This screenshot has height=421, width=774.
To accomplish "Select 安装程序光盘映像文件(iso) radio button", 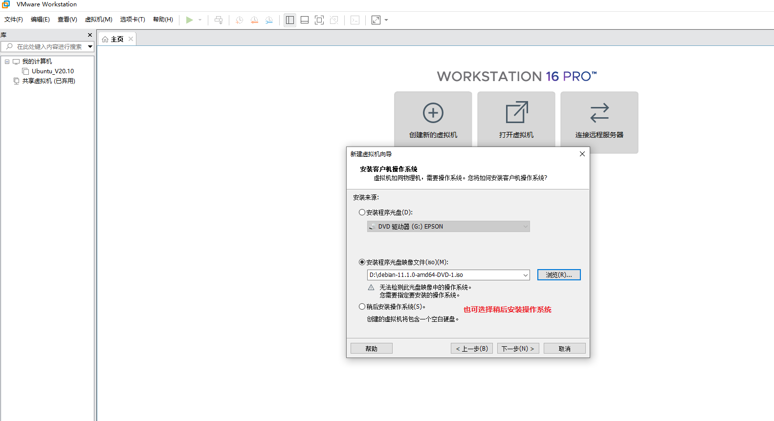I will [362, 262].
